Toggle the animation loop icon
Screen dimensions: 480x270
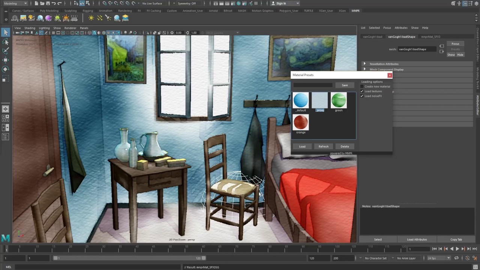(456, 258)
